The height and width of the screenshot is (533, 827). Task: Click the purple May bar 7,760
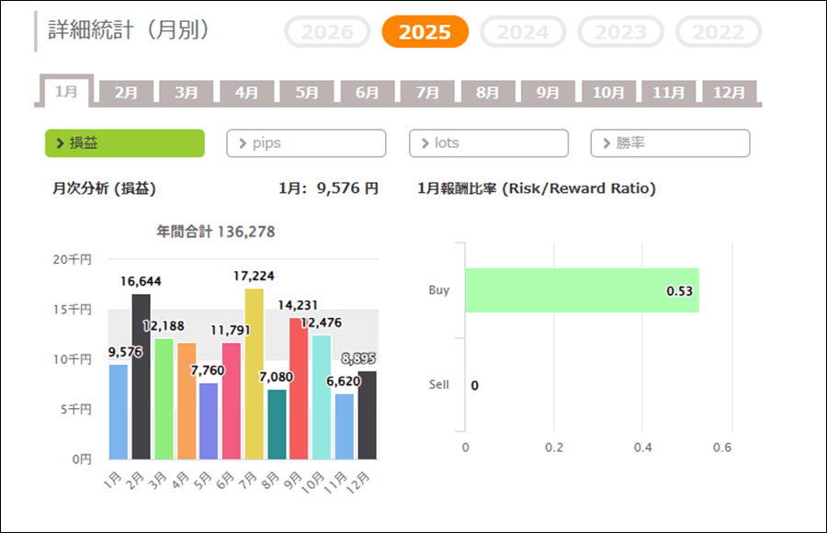[x=209, y=421]
